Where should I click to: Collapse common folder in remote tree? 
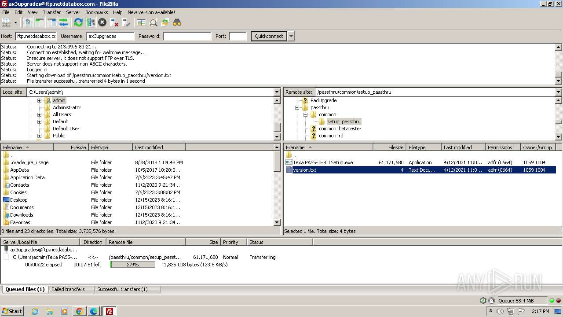click(x=305, y=114)
